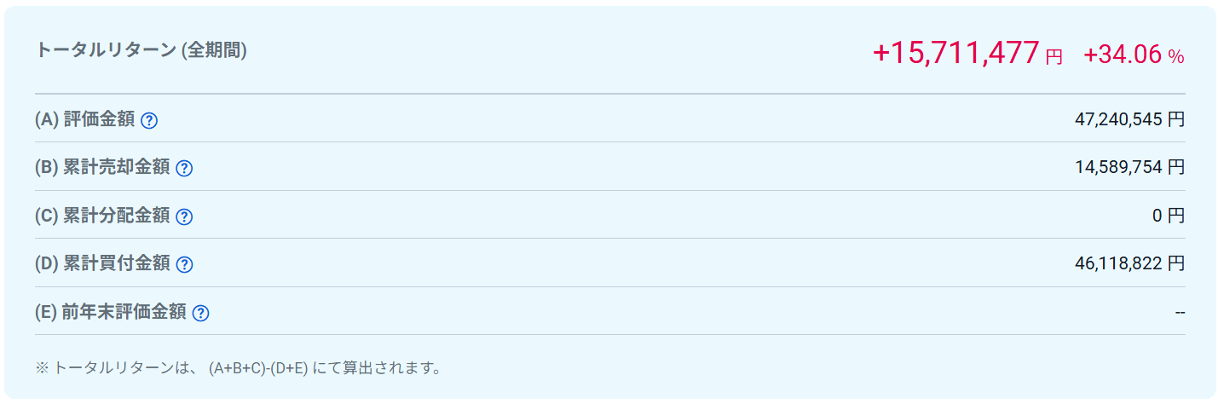The image size is (1218, 404).
Task: Click the -- value for 前年末評価金額
Action: pyautogui.click(x=1180, y=313)
